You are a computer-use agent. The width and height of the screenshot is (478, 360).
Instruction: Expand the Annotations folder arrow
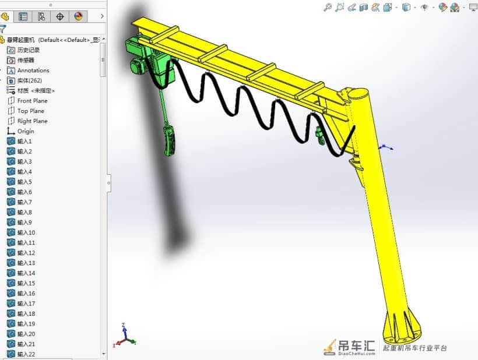click(1, 70)
